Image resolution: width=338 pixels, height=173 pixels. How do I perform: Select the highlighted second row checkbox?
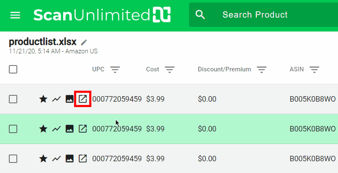[13, 129]
